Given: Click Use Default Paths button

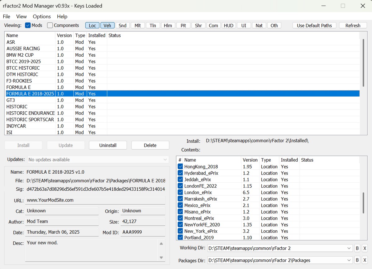Looking at the screenshot, I should coord(314,25).
